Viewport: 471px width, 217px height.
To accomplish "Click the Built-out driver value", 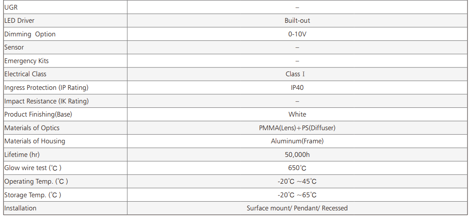I will tap(297, 21).
